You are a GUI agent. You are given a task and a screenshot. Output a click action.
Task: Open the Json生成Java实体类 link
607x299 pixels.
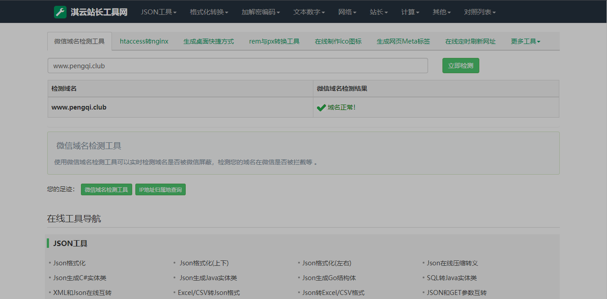coord(208,278)
